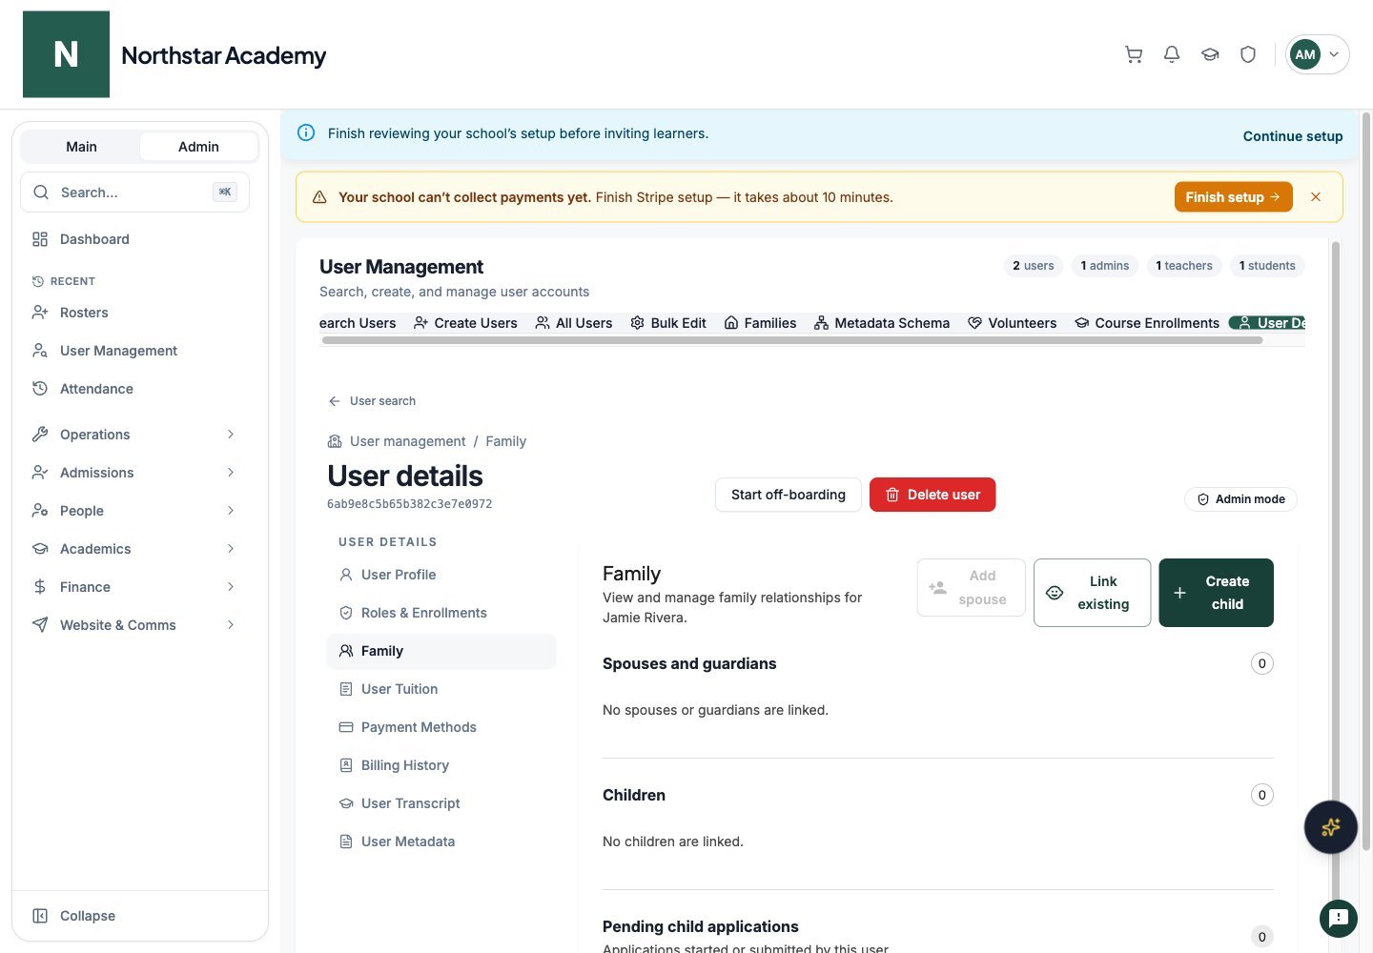Click the Admin mode shield badge

1240,499
